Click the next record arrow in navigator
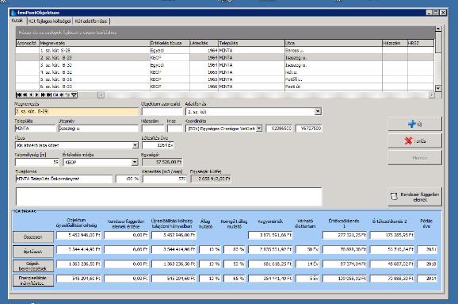The width and height of the screenshot is (458, 304). (x=36, y=94)
